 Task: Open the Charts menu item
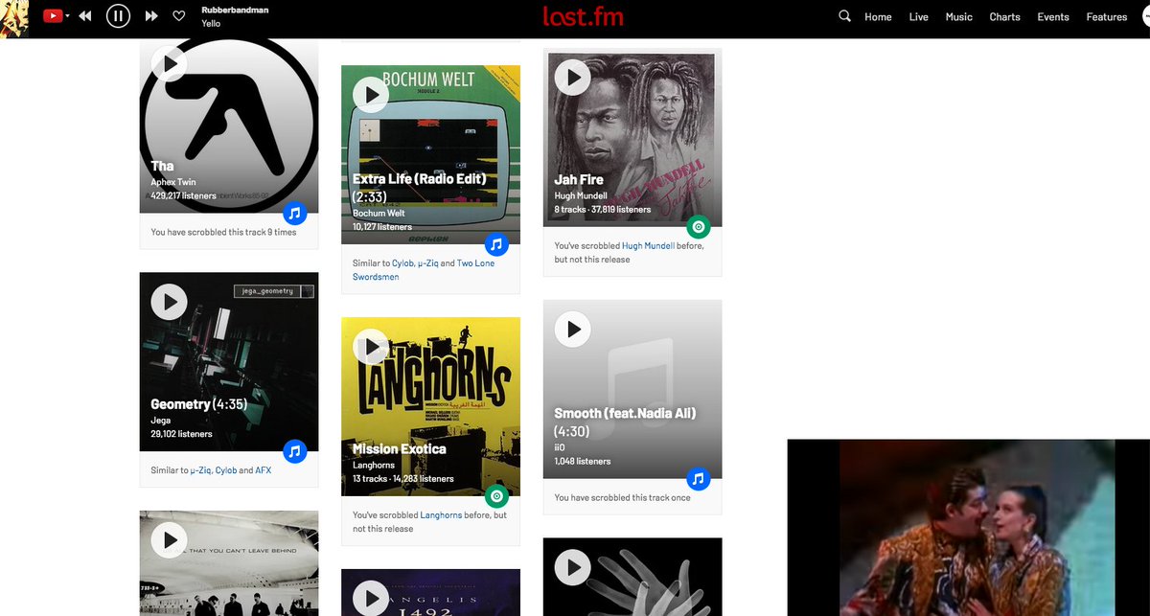click(x=1004, y=17)
